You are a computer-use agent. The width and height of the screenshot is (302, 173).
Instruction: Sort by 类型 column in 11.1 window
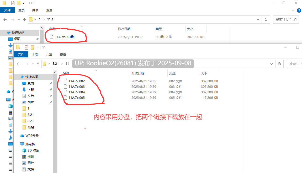tap(159, 29)
